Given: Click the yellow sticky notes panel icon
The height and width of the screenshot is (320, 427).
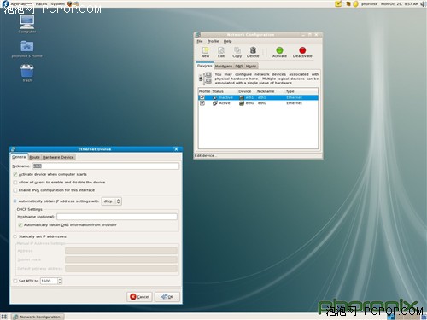Looking at the screenshot, I should pos(338,3).
